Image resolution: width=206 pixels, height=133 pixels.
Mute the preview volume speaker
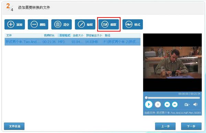point(195,105)
